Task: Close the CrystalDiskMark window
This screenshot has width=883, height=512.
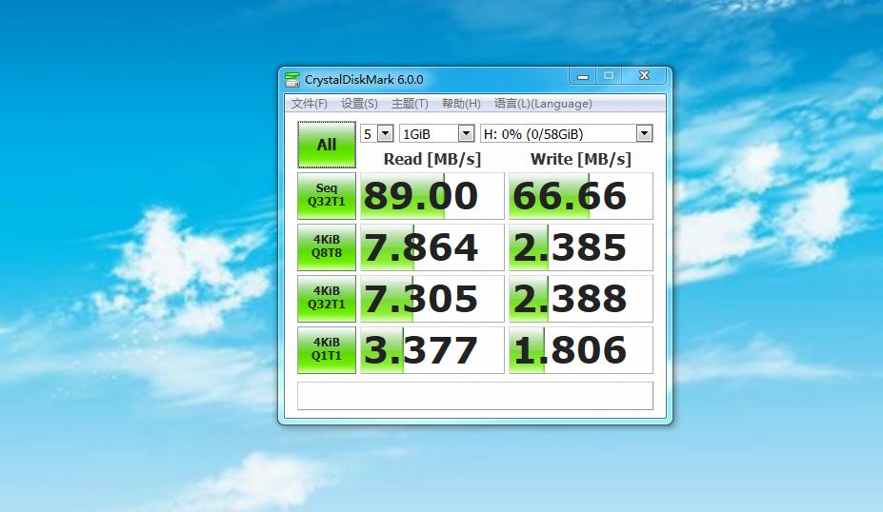Action: coord(645,76)
